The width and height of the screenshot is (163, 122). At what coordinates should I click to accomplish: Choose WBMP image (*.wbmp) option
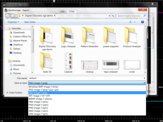click(87, 99)
